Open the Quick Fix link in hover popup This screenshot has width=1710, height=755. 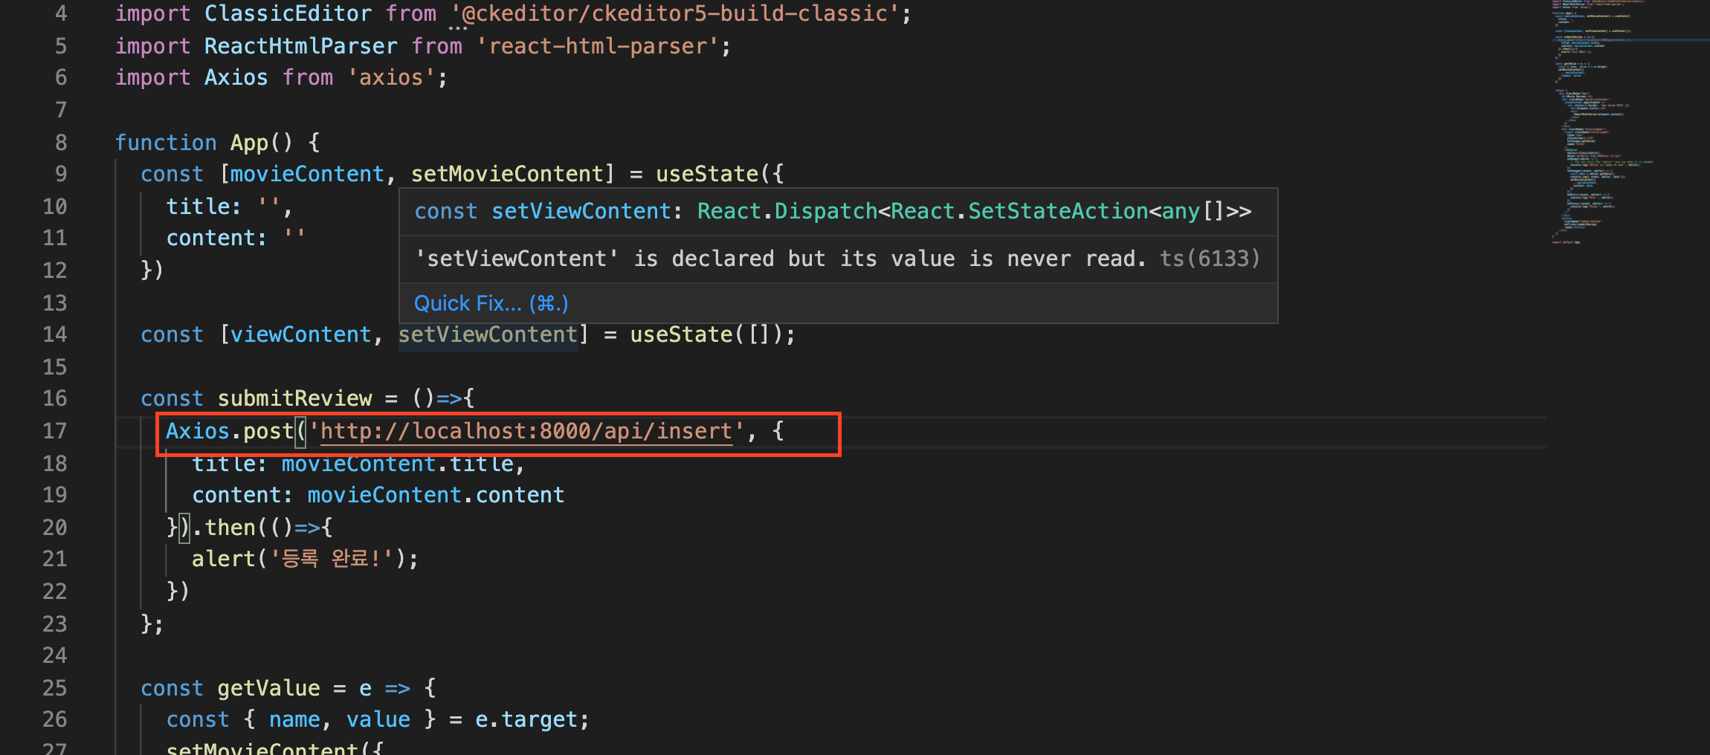tap(491, 303)
